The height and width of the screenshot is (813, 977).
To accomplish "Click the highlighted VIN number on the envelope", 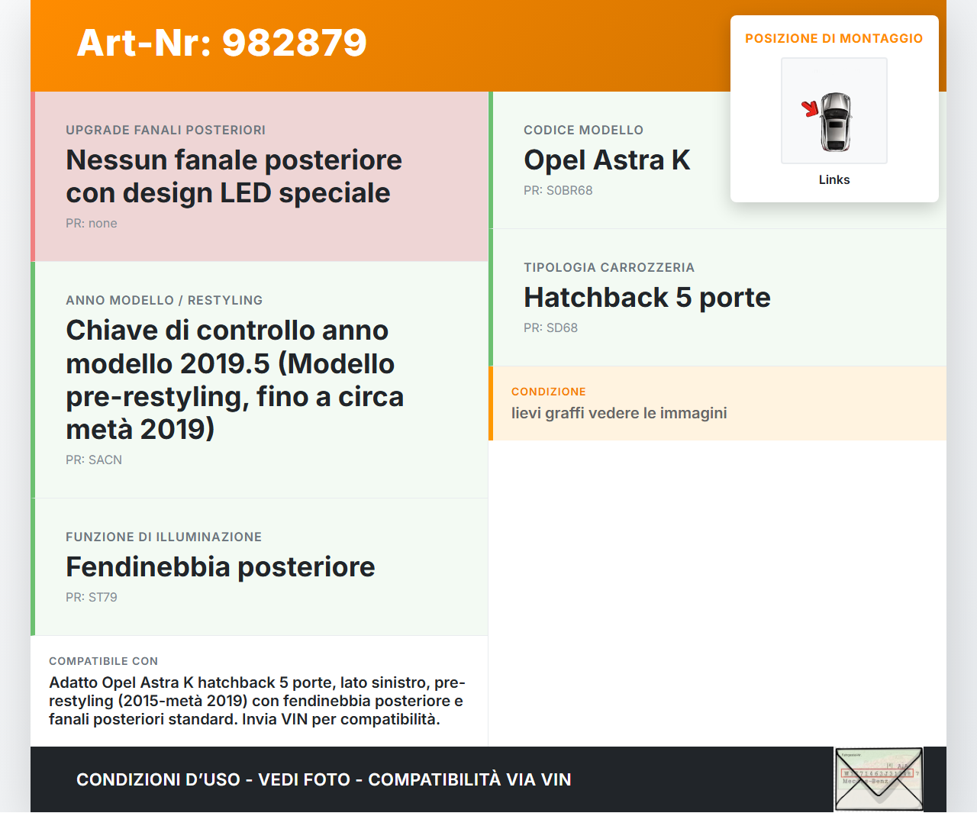I will click(878, 773).
